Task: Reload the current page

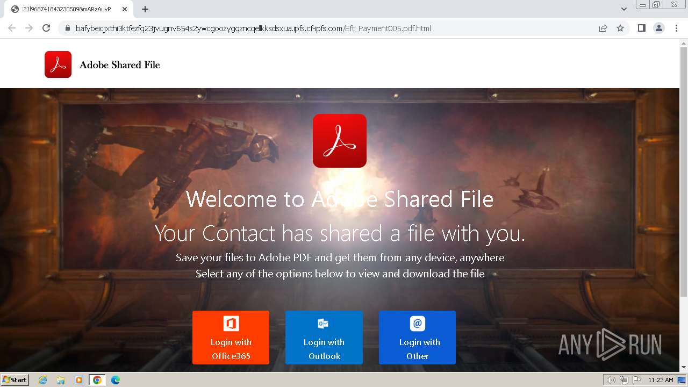Action: (x=46, y=28)
